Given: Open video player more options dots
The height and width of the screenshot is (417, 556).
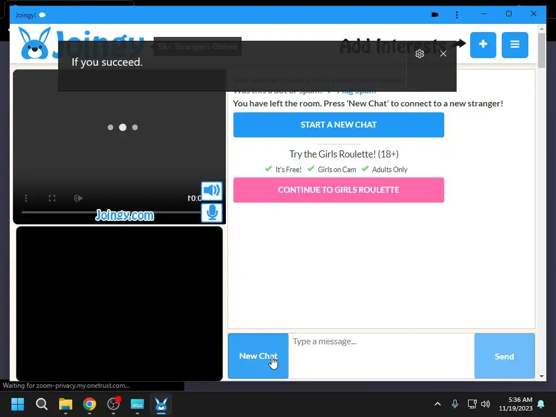Looking at the screenshot, I should pyautogui.click(x=26, y=198).
